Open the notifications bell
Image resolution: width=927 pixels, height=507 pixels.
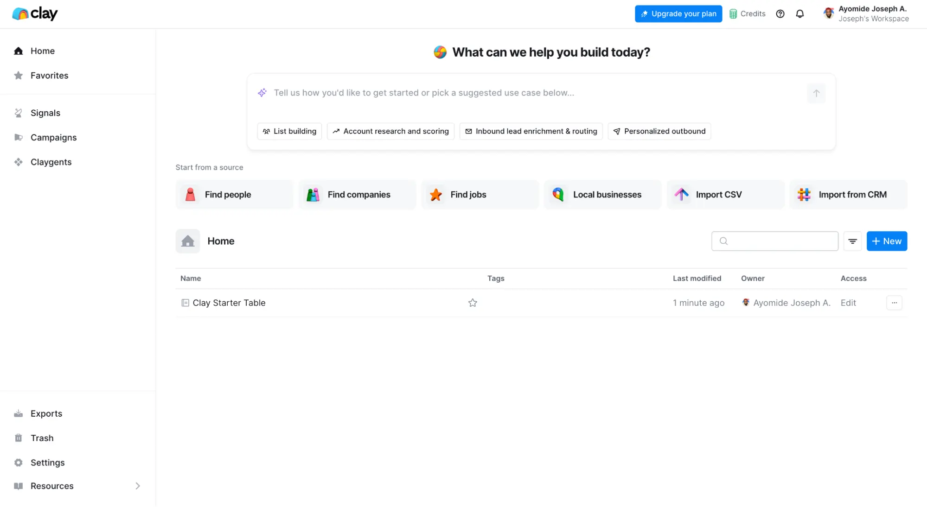799,14
